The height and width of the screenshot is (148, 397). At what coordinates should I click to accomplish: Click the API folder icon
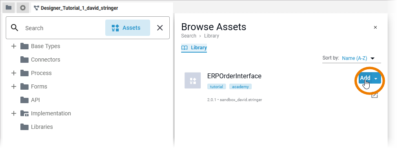(x=24, y=100)
